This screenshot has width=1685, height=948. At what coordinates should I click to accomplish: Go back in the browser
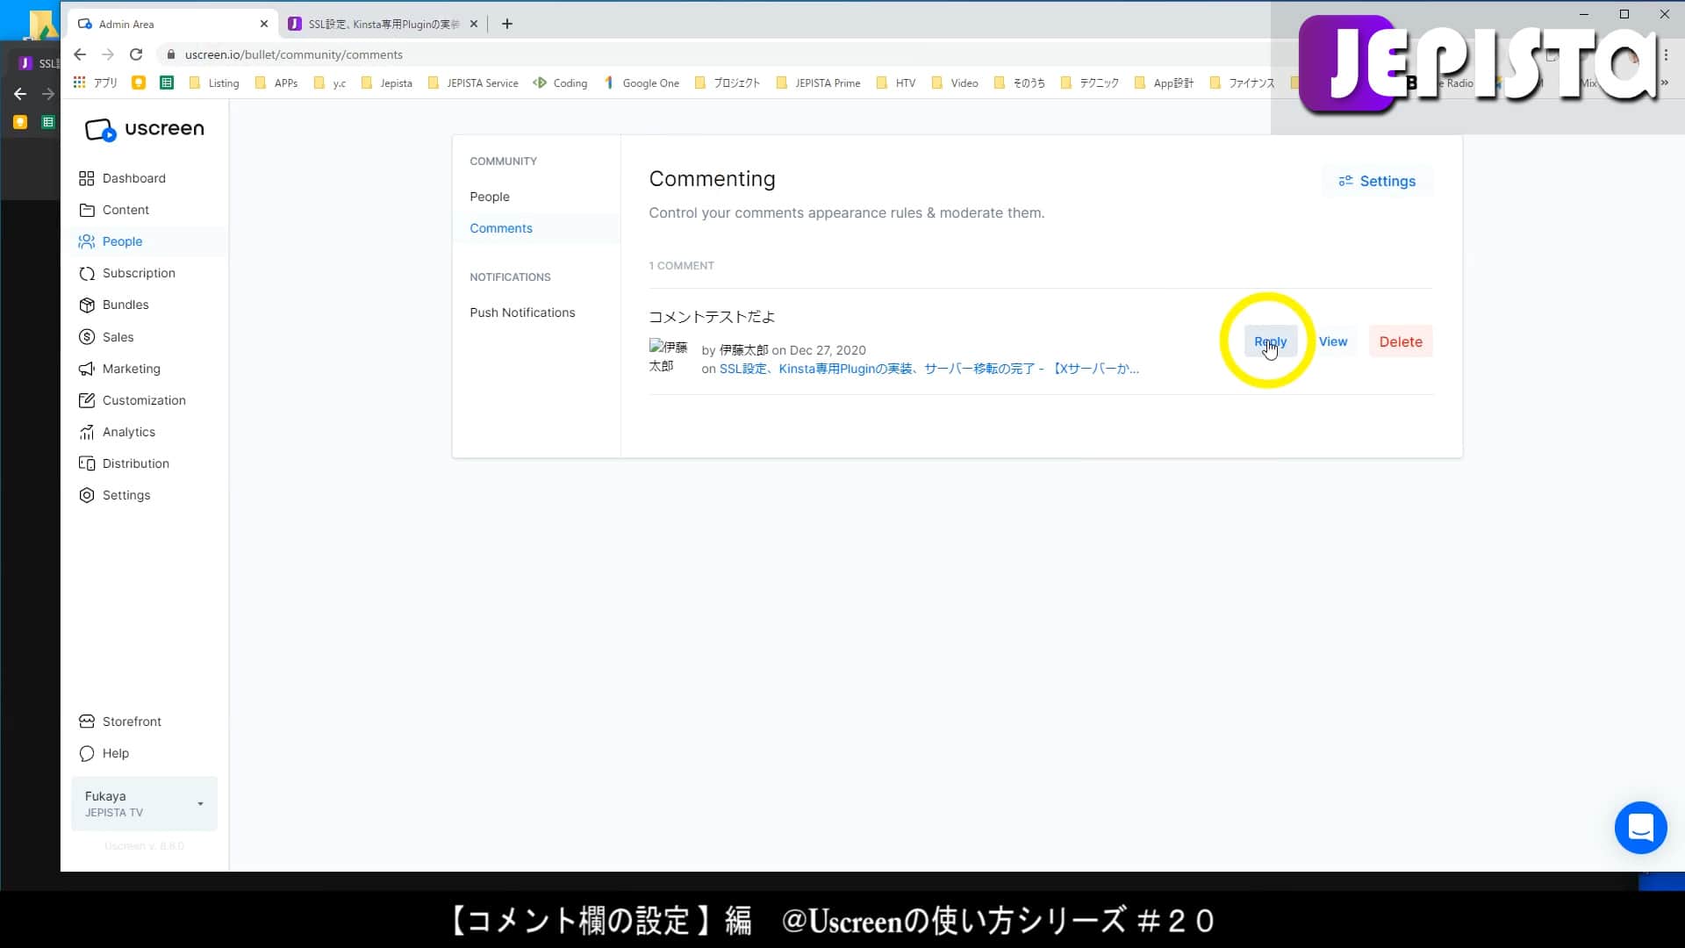click(x=80, y=54)
